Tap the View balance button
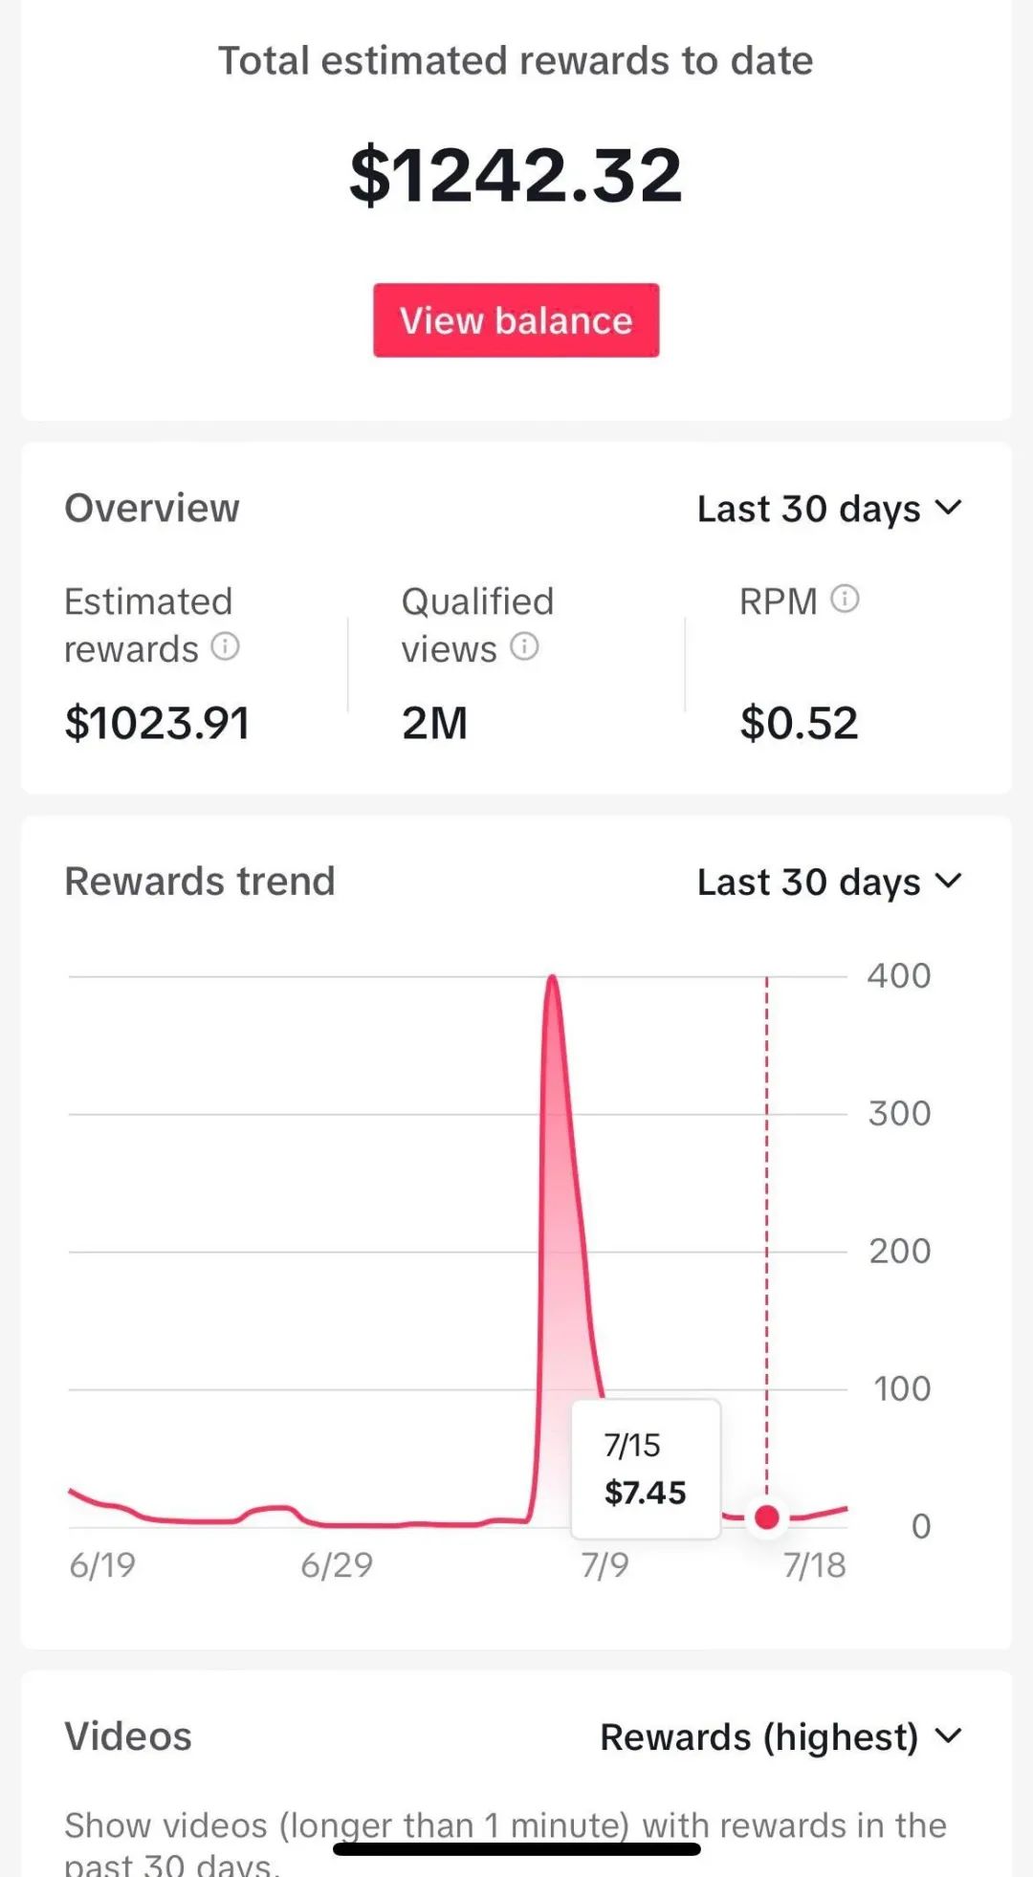The image size is (1033, 1877). [x=516, y=320]
